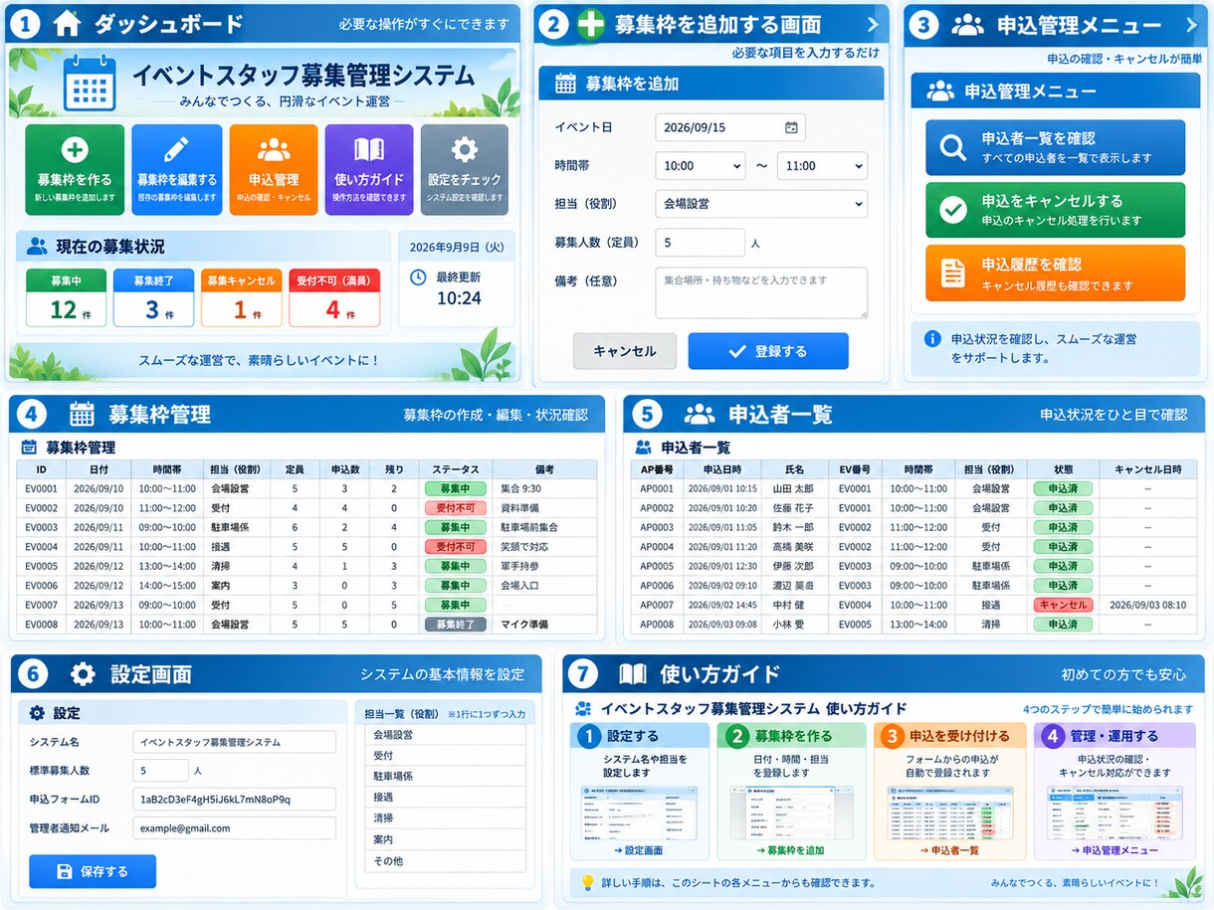Click the ステータス column header
This screenshot has height=910, width=1214.
456,469
